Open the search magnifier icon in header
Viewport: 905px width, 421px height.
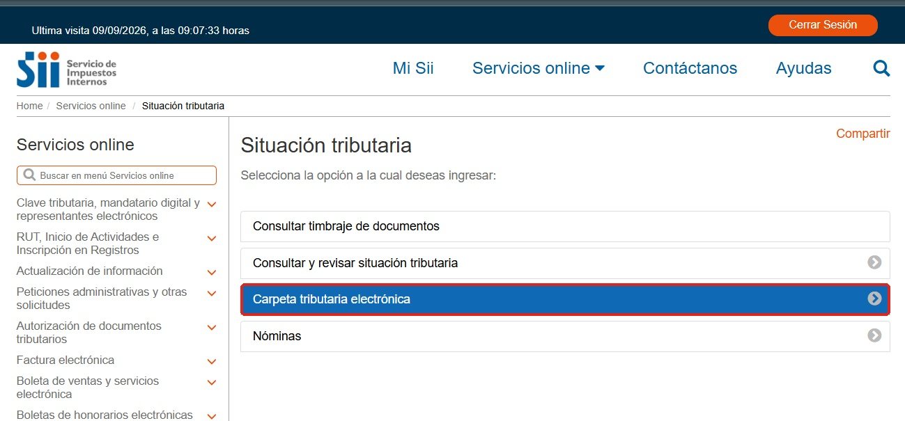pyautogui.click(x=881, y=68)
